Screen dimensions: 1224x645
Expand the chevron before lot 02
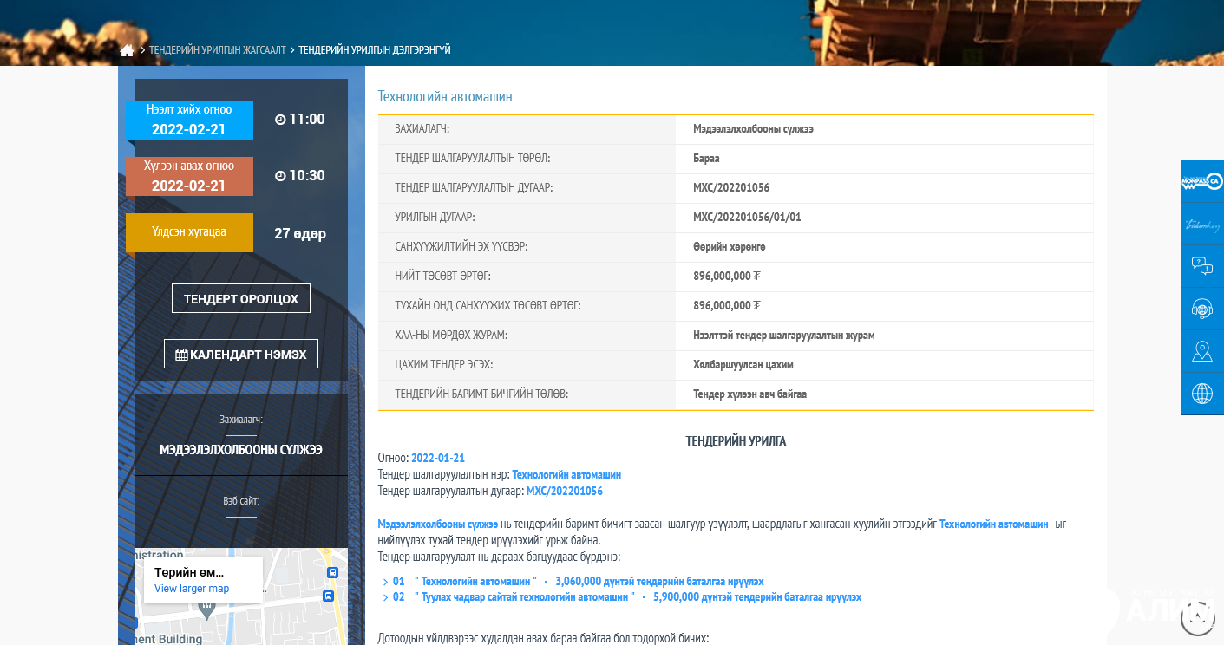(385, 598)
